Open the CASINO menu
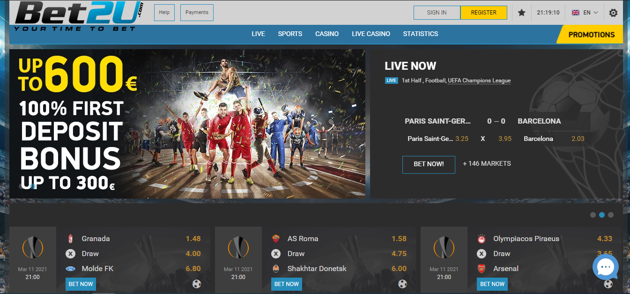This screenshot has height=294, width=630. tap(327, 34)
